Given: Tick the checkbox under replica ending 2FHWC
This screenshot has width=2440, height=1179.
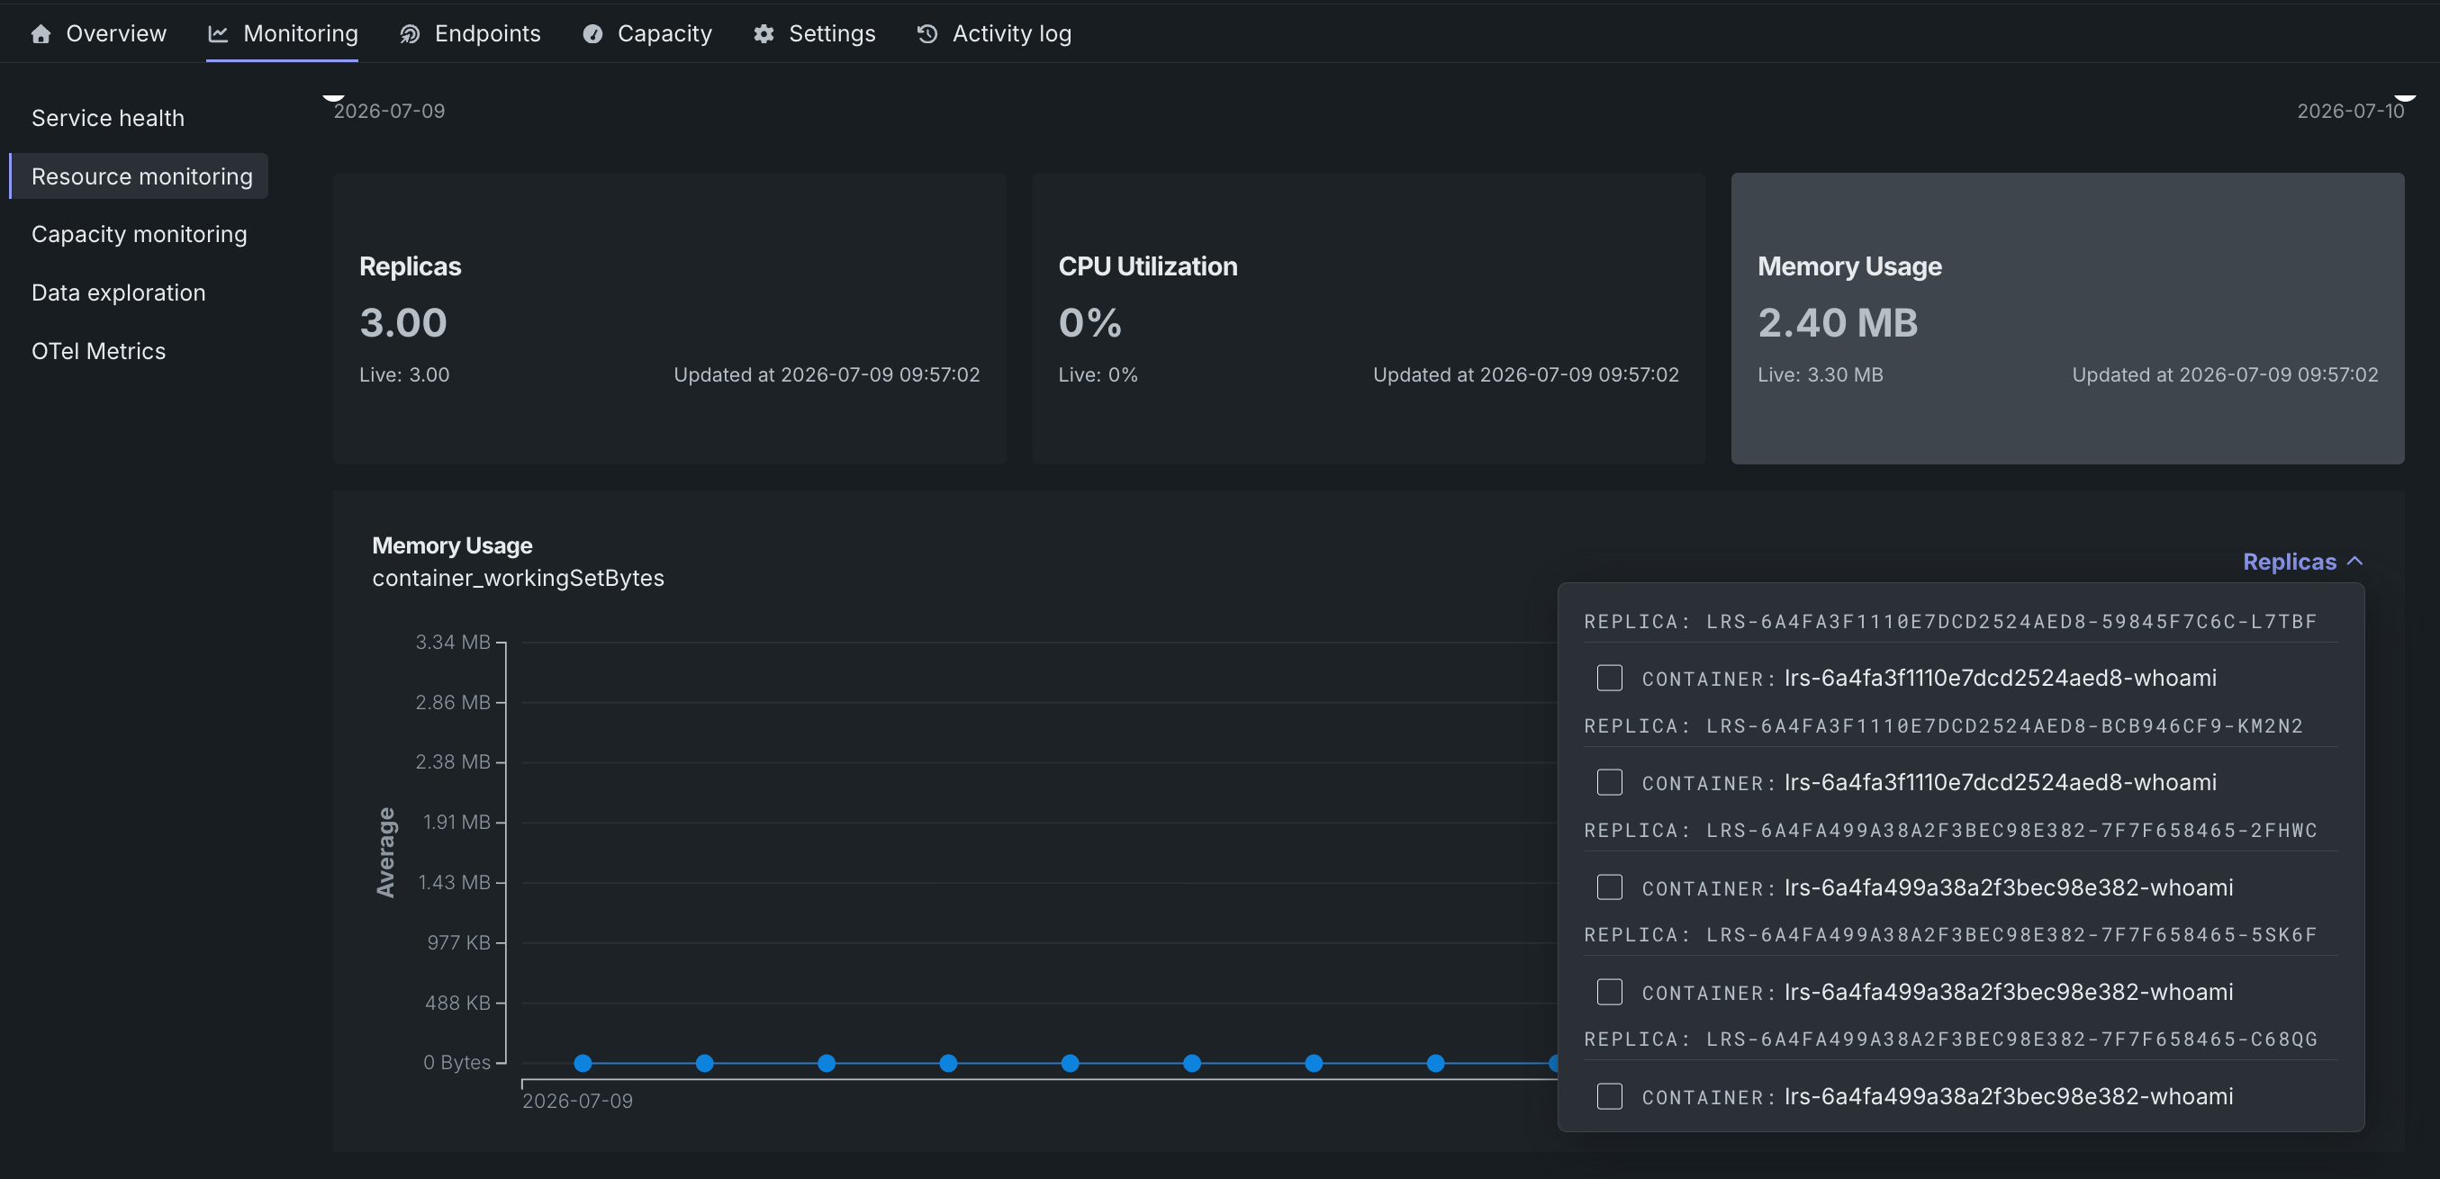Looking at the screenshot, I should [x=1609, y=887].
